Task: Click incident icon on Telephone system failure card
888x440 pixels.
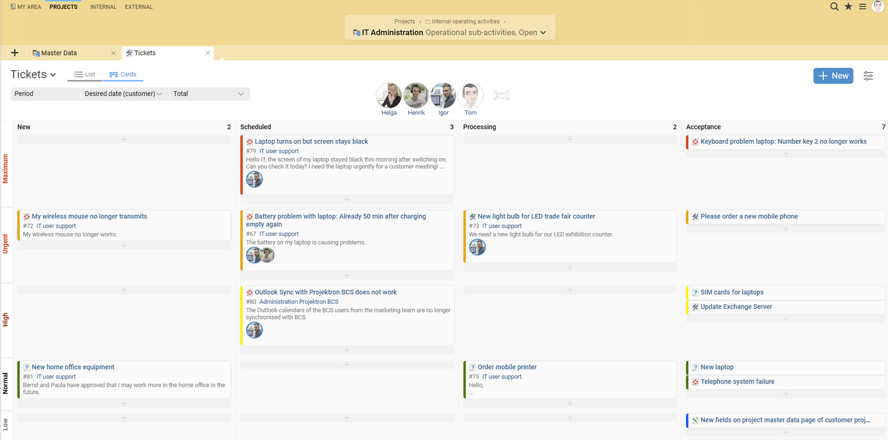Action: [x=695, y=382]
